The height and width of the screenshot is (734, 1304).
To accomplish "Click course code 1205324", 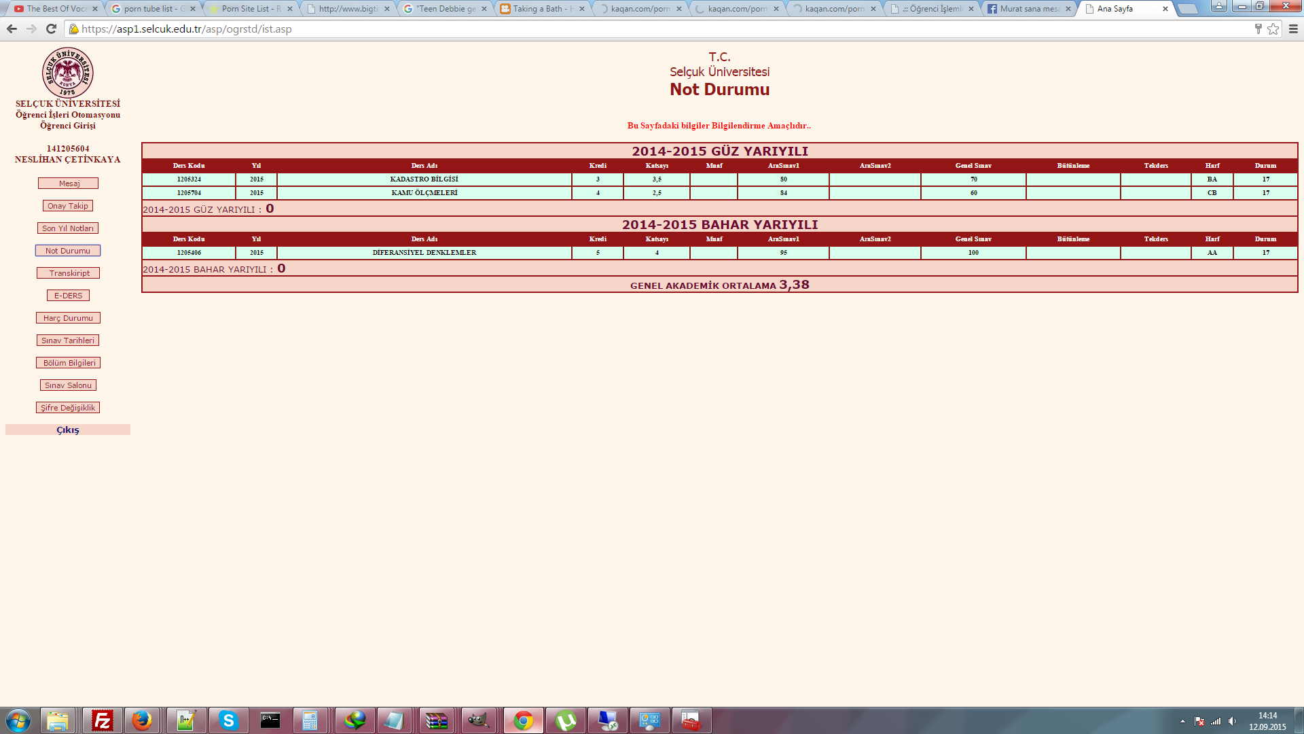I will pyautogui.click(x=189, y=179).
